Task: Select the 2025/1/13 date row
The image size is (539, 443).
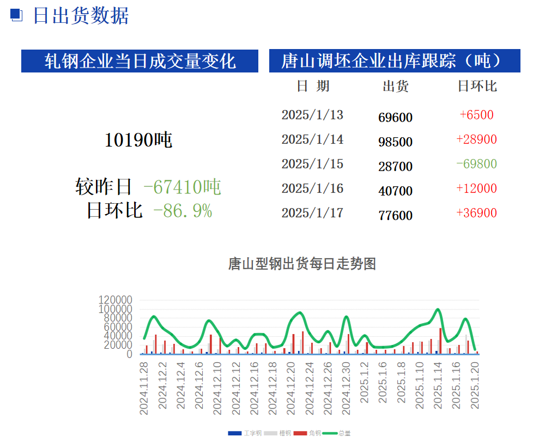Action: coord(312,115)
